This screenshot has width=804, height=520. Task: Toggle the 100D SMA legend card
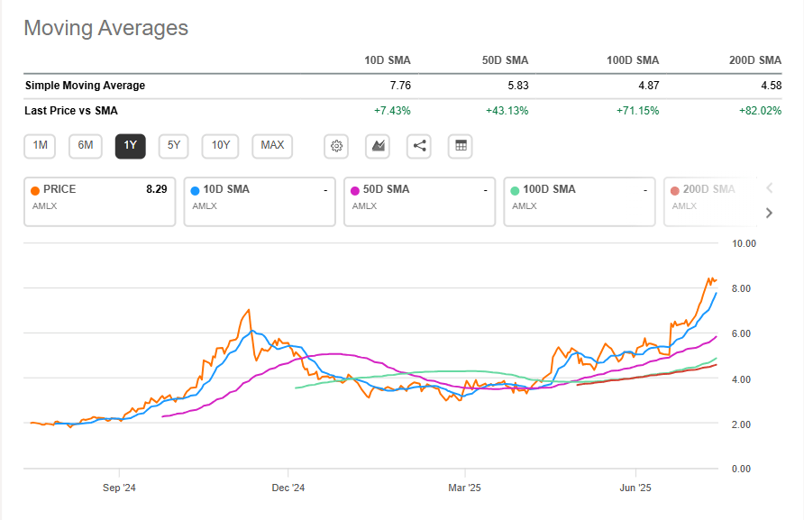coord(580,201)
